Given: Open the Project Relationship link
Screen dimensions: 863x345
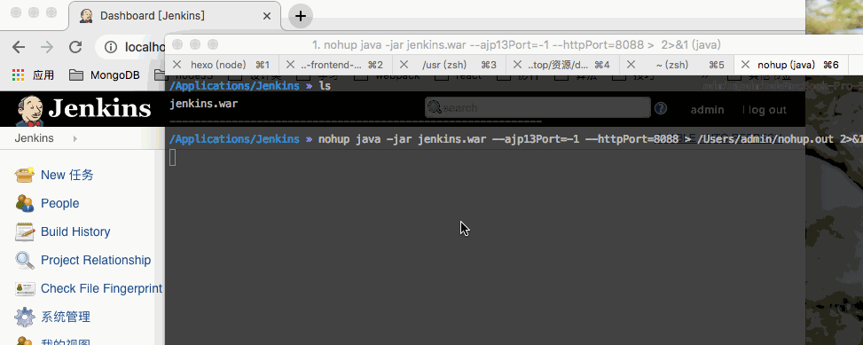Looking at the screenshot, I should coord(96,260).
